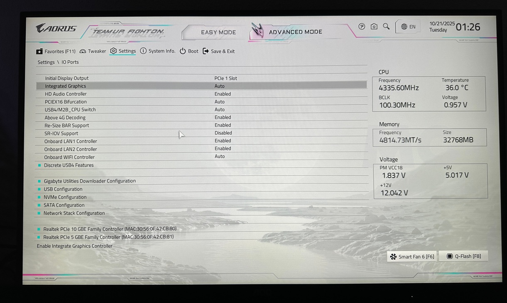Open Realtek PCIe 10 GBE Family Controller entry

(x=110, y=229)
